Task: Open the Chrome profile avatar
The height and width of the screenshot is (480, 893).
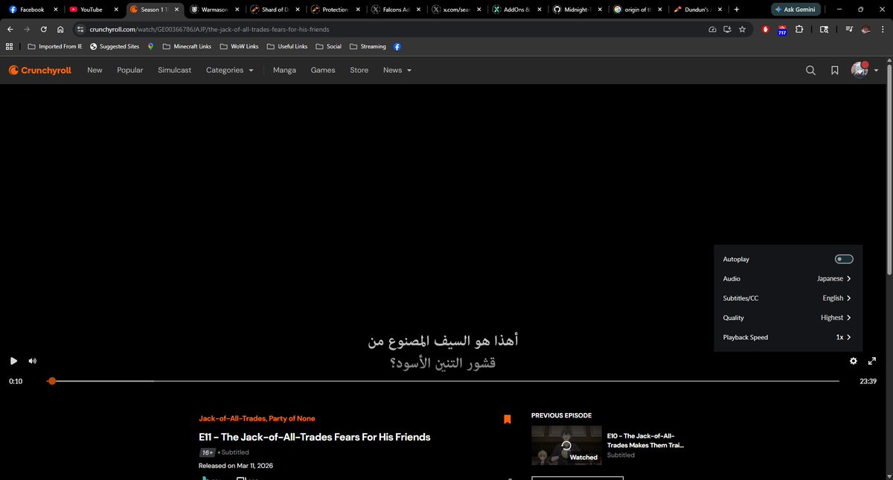Action: [865, 29]
